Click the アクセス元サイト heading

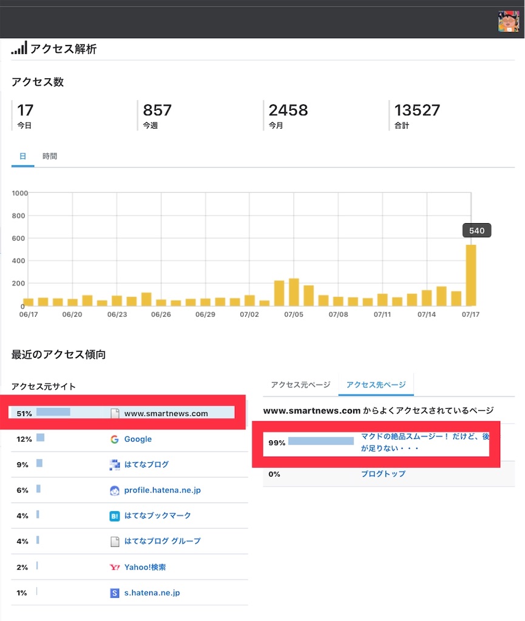(44, 386)
